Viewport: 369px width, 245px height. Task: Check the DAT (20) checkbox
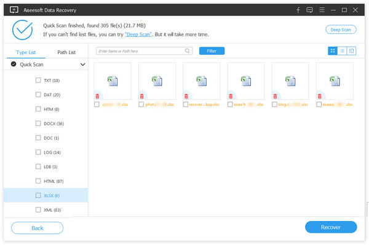(38, 95)
